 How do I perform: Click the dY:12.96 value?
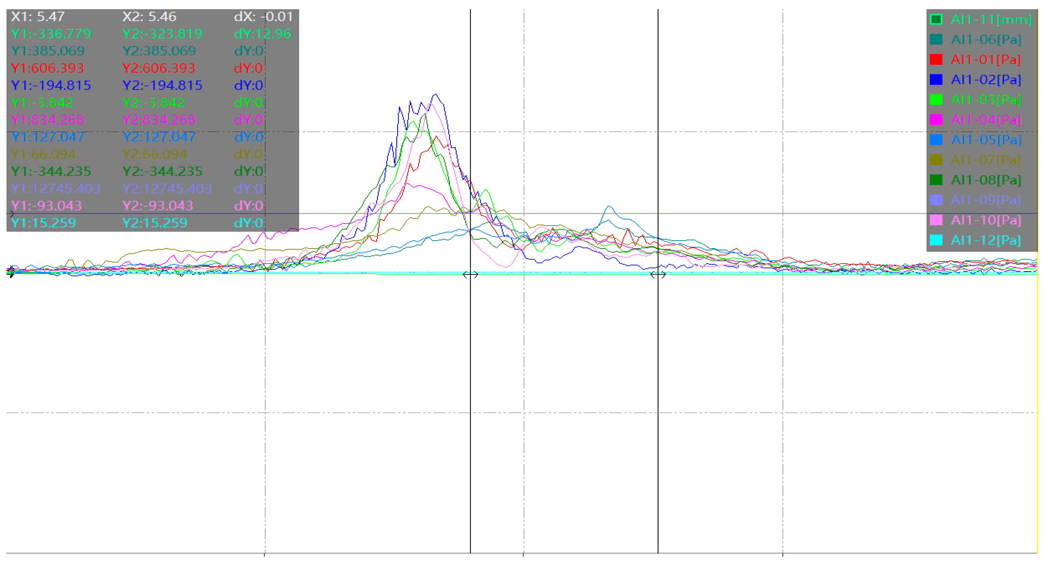pyautogui.click(x=263, y=34)
